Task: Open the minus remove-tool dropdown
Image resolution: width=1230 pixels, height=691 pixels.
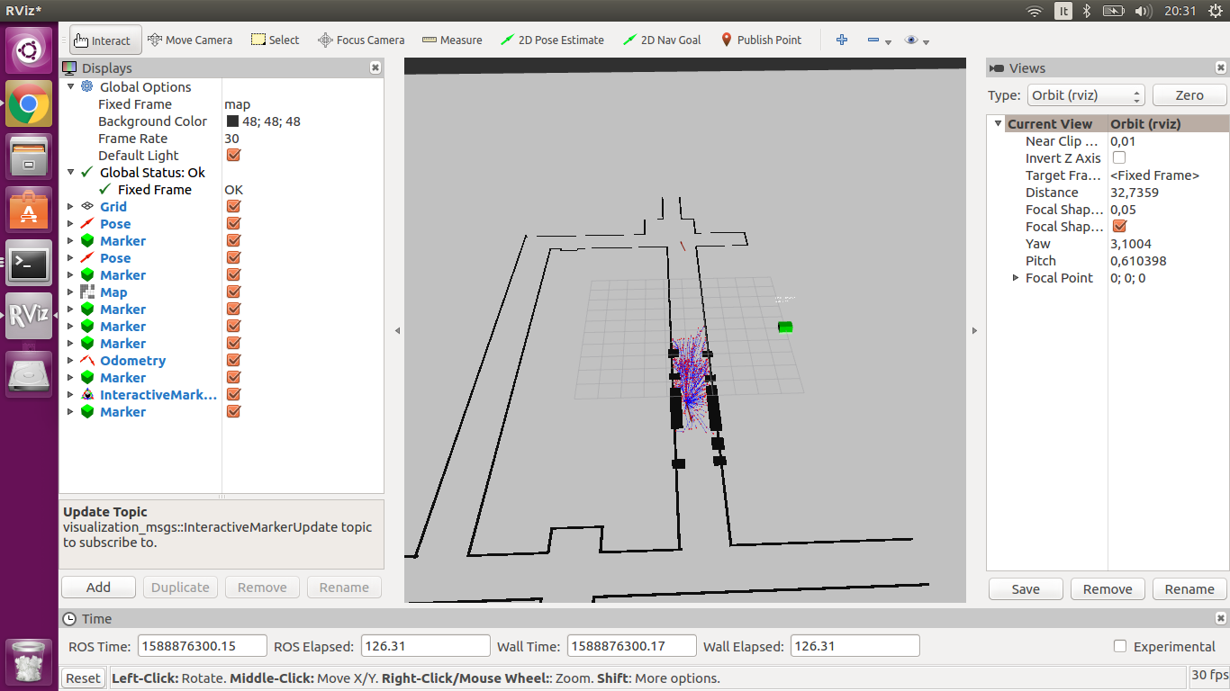Action: [879, 40]
